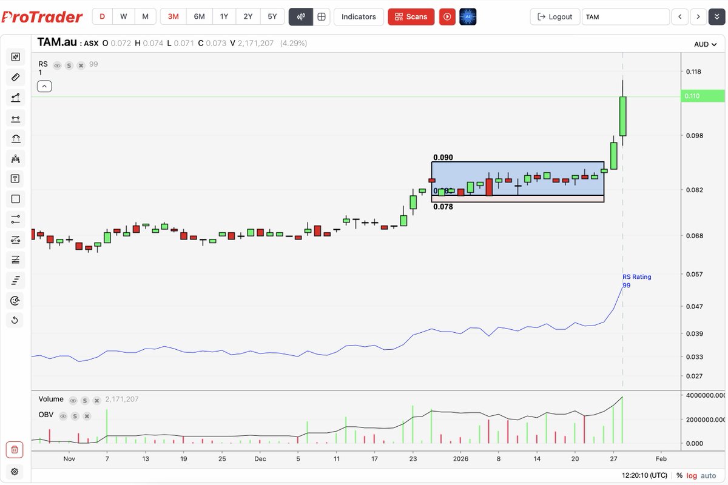Go to previous symbol with left chevron
This screenshot has height=485, width=728.
[x=681, y=16]
